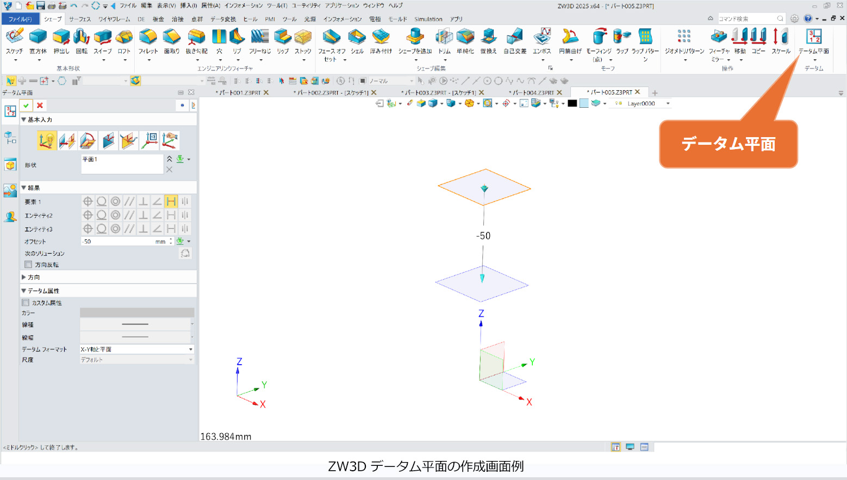The width and height of the screenshot is (847, 480).
Task: Collapse the 結果 section
Action: point(24,187)
